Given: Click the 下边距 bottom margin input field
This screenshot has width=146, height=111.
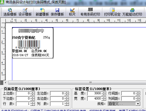Looking at the screenshot, I should point(23,98).
